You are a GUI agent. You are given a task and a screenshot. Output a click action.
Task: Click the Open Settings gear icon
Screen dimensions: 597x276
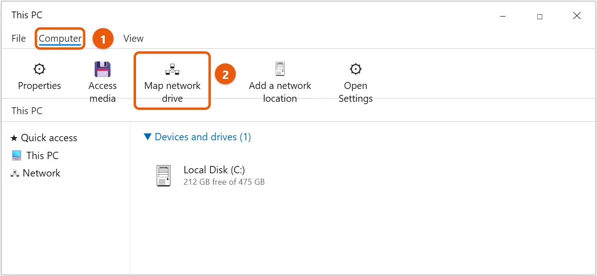(355, 69)
